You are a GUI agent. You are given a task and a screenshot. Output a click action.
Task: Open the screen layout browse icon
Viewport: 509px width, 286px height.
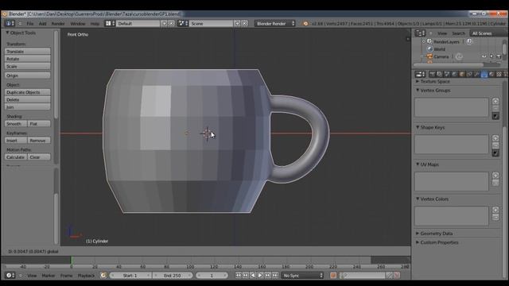coord(110,23)
